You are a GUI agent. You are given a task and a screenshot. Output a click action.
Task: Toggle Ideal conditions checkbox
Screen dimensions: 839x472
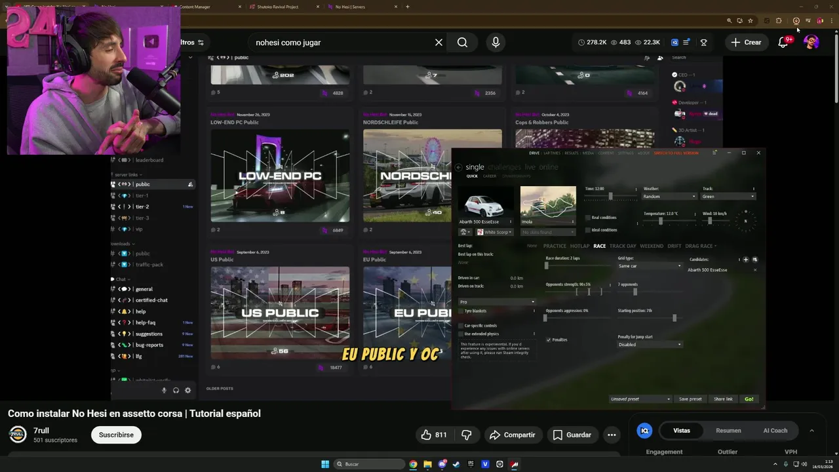click(588, 230)
